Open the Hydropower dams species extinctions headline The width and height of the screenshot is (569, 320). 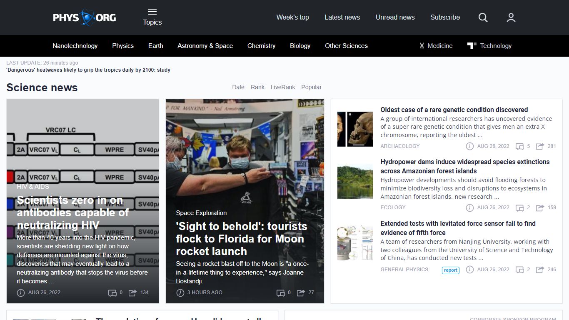coord(465,166)
